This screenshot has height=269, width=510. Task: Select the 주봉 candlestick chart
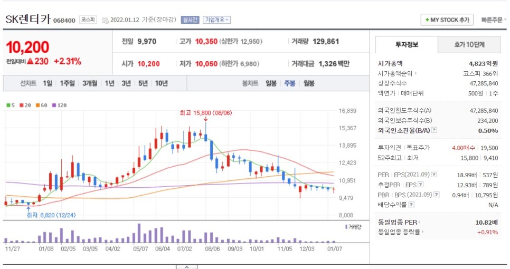click(290, 83)
